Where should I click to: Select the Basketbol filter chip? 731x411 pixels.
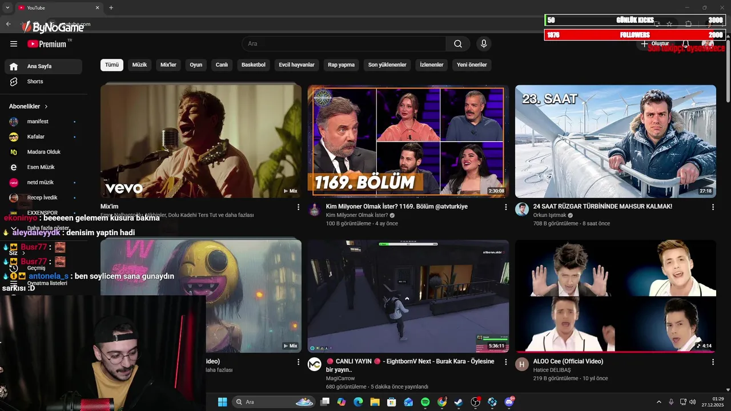(254, 65)
